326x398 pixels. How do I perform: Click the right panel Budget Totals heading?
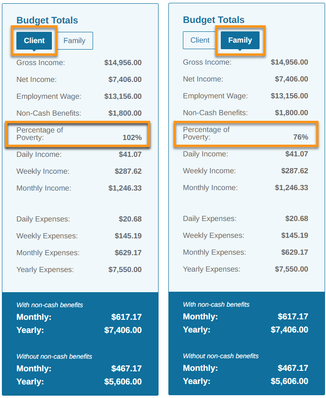tap(214, 20)
